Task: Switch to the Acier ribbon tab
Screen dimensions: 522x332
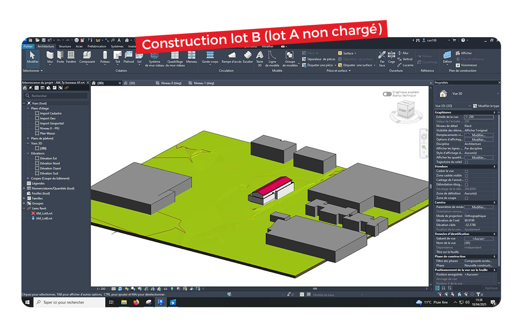Action: click(79, 46)
